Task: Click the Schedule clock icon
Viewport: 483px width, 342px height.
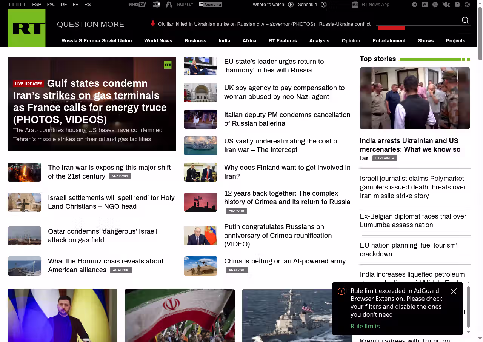Action: click(323, 5)
